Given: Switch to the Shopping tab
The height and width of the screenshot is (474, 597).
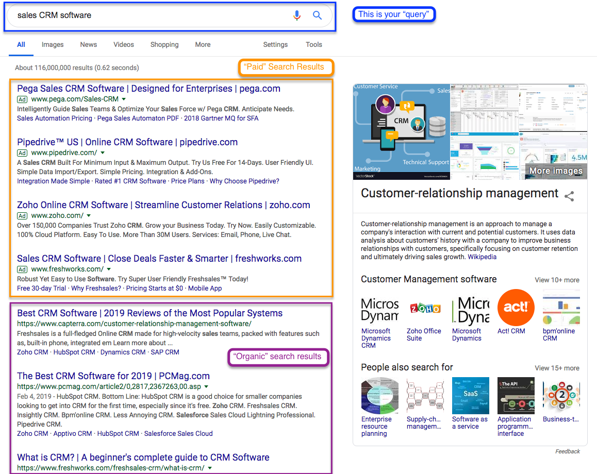Looking at the screenshot, I should [x=164, y=44].
